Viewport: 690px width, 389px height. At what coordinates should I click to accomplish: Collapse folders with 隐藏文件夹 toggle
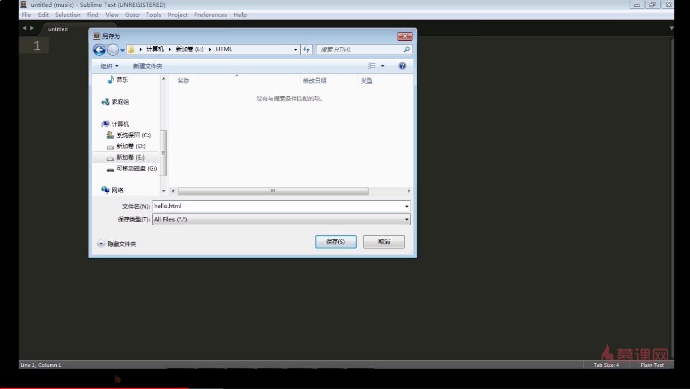(x=117, y=244)
